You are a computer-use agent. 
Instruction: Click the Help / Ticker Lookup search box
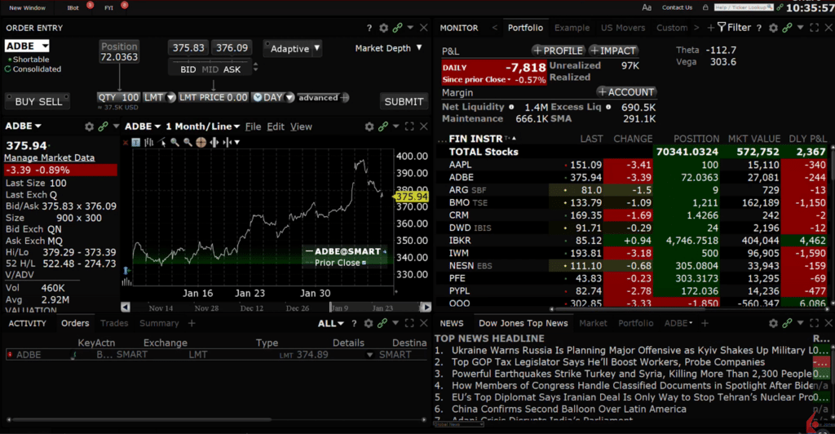[743, 7]
